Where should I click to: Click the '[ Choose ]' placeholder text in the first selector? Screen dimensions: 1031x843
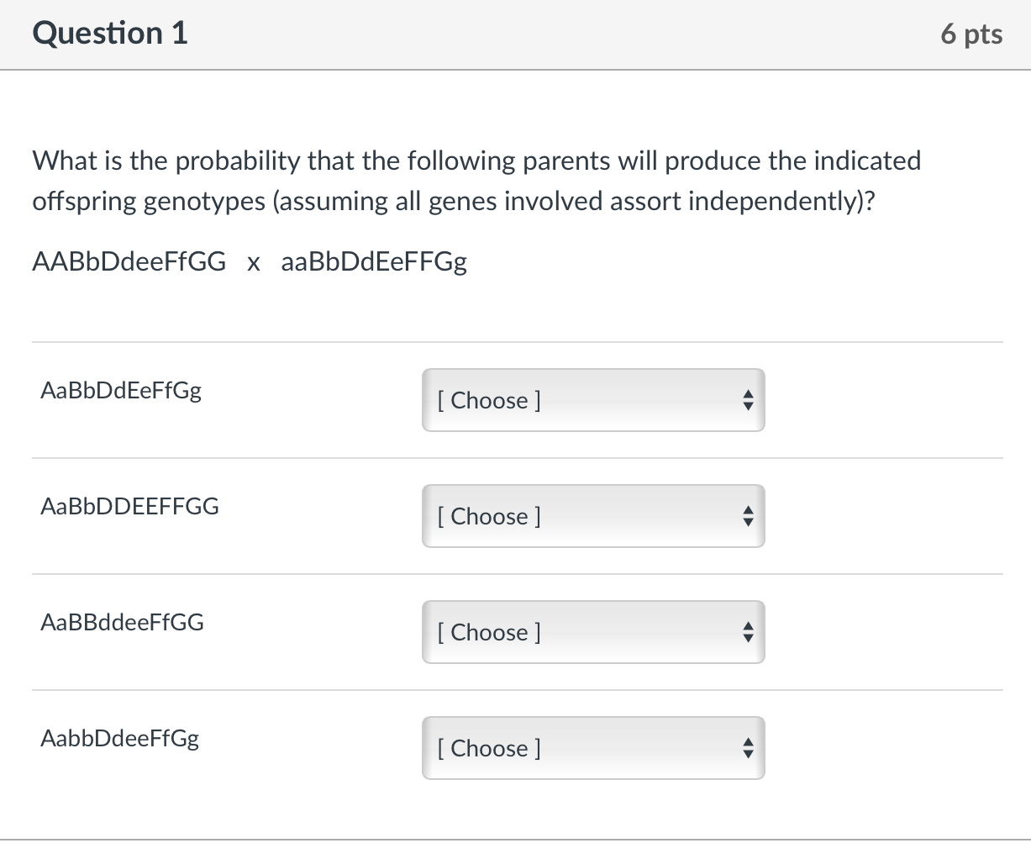coord(489,401)
